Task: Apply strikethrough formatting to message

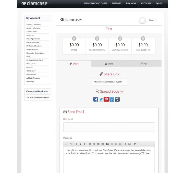Action: point(85,144)
